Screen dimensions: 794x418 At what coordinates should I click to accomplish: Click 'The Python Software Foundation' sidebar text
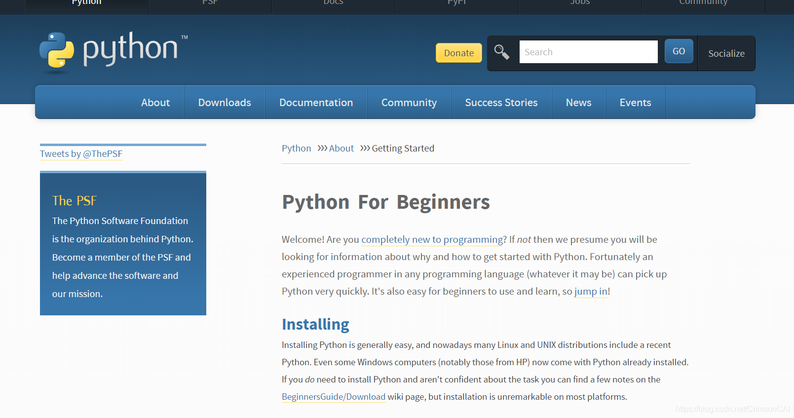(120, 221)
